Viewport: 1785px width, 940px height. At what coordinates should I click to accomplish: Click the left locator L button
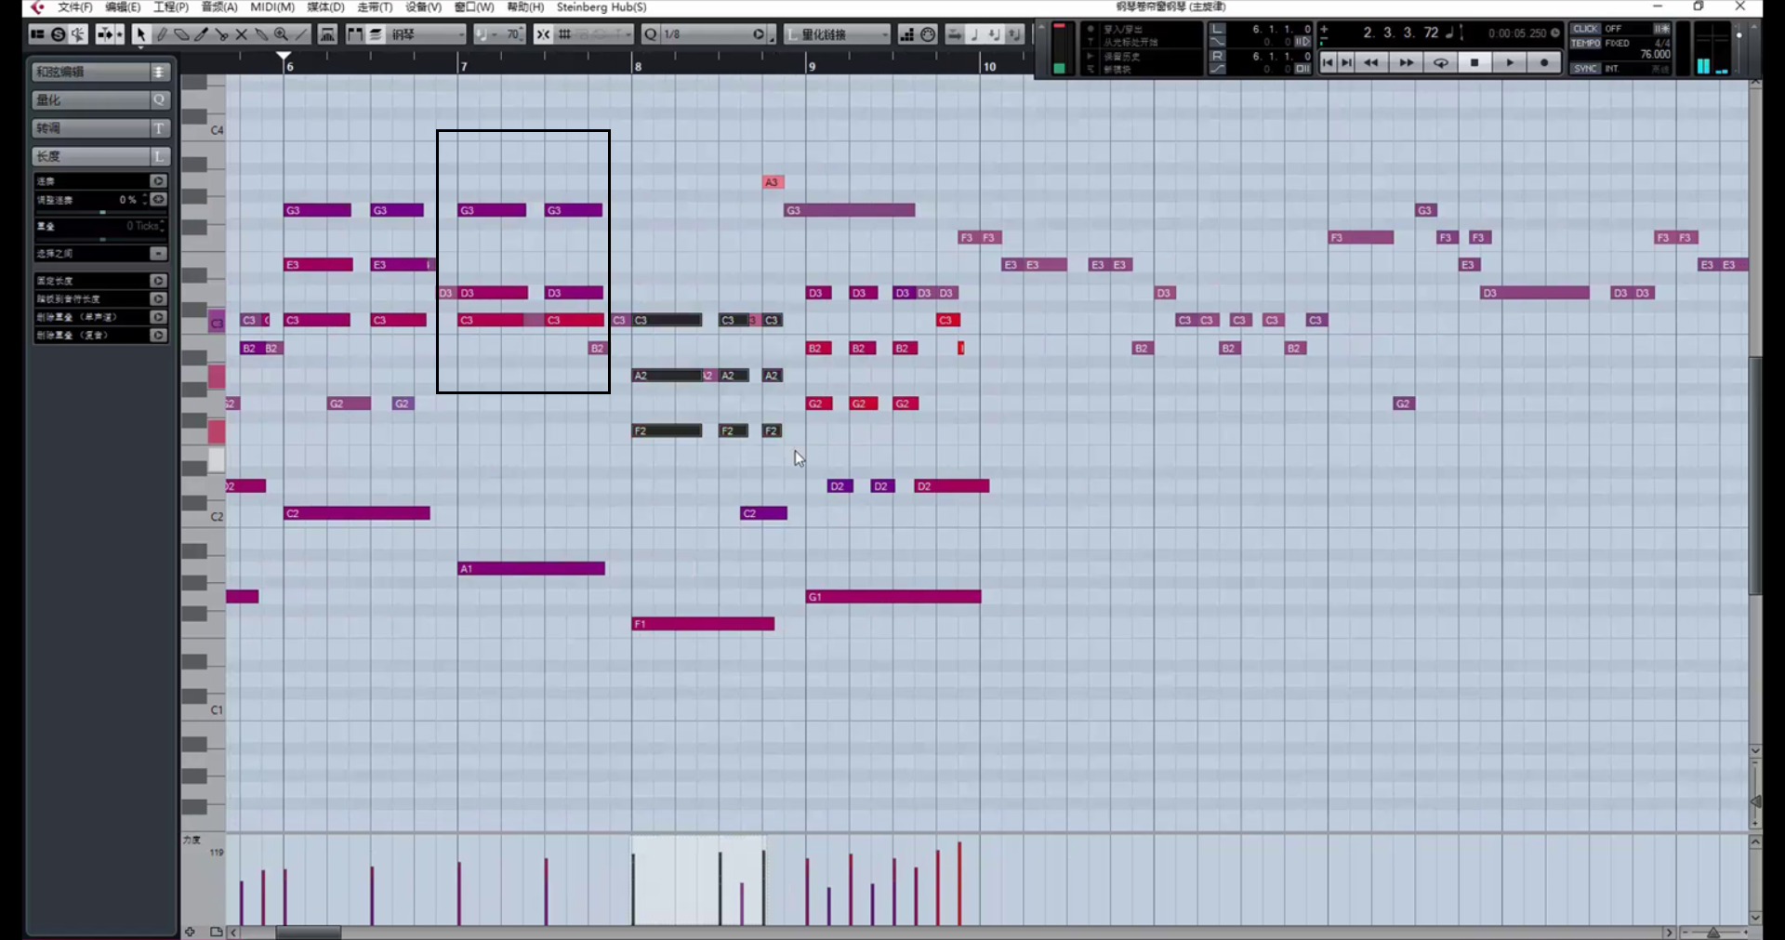1218,29
